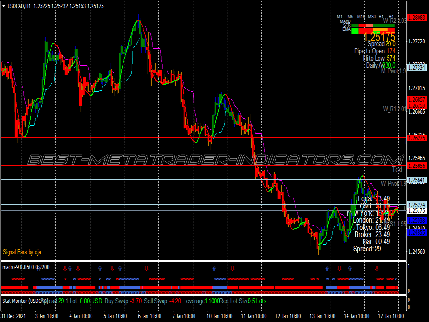Click the '31 Dec 2021' date on the time axis
Image resolution: width=429 pixels, height=322 pixels.
[x=14, y=316]
